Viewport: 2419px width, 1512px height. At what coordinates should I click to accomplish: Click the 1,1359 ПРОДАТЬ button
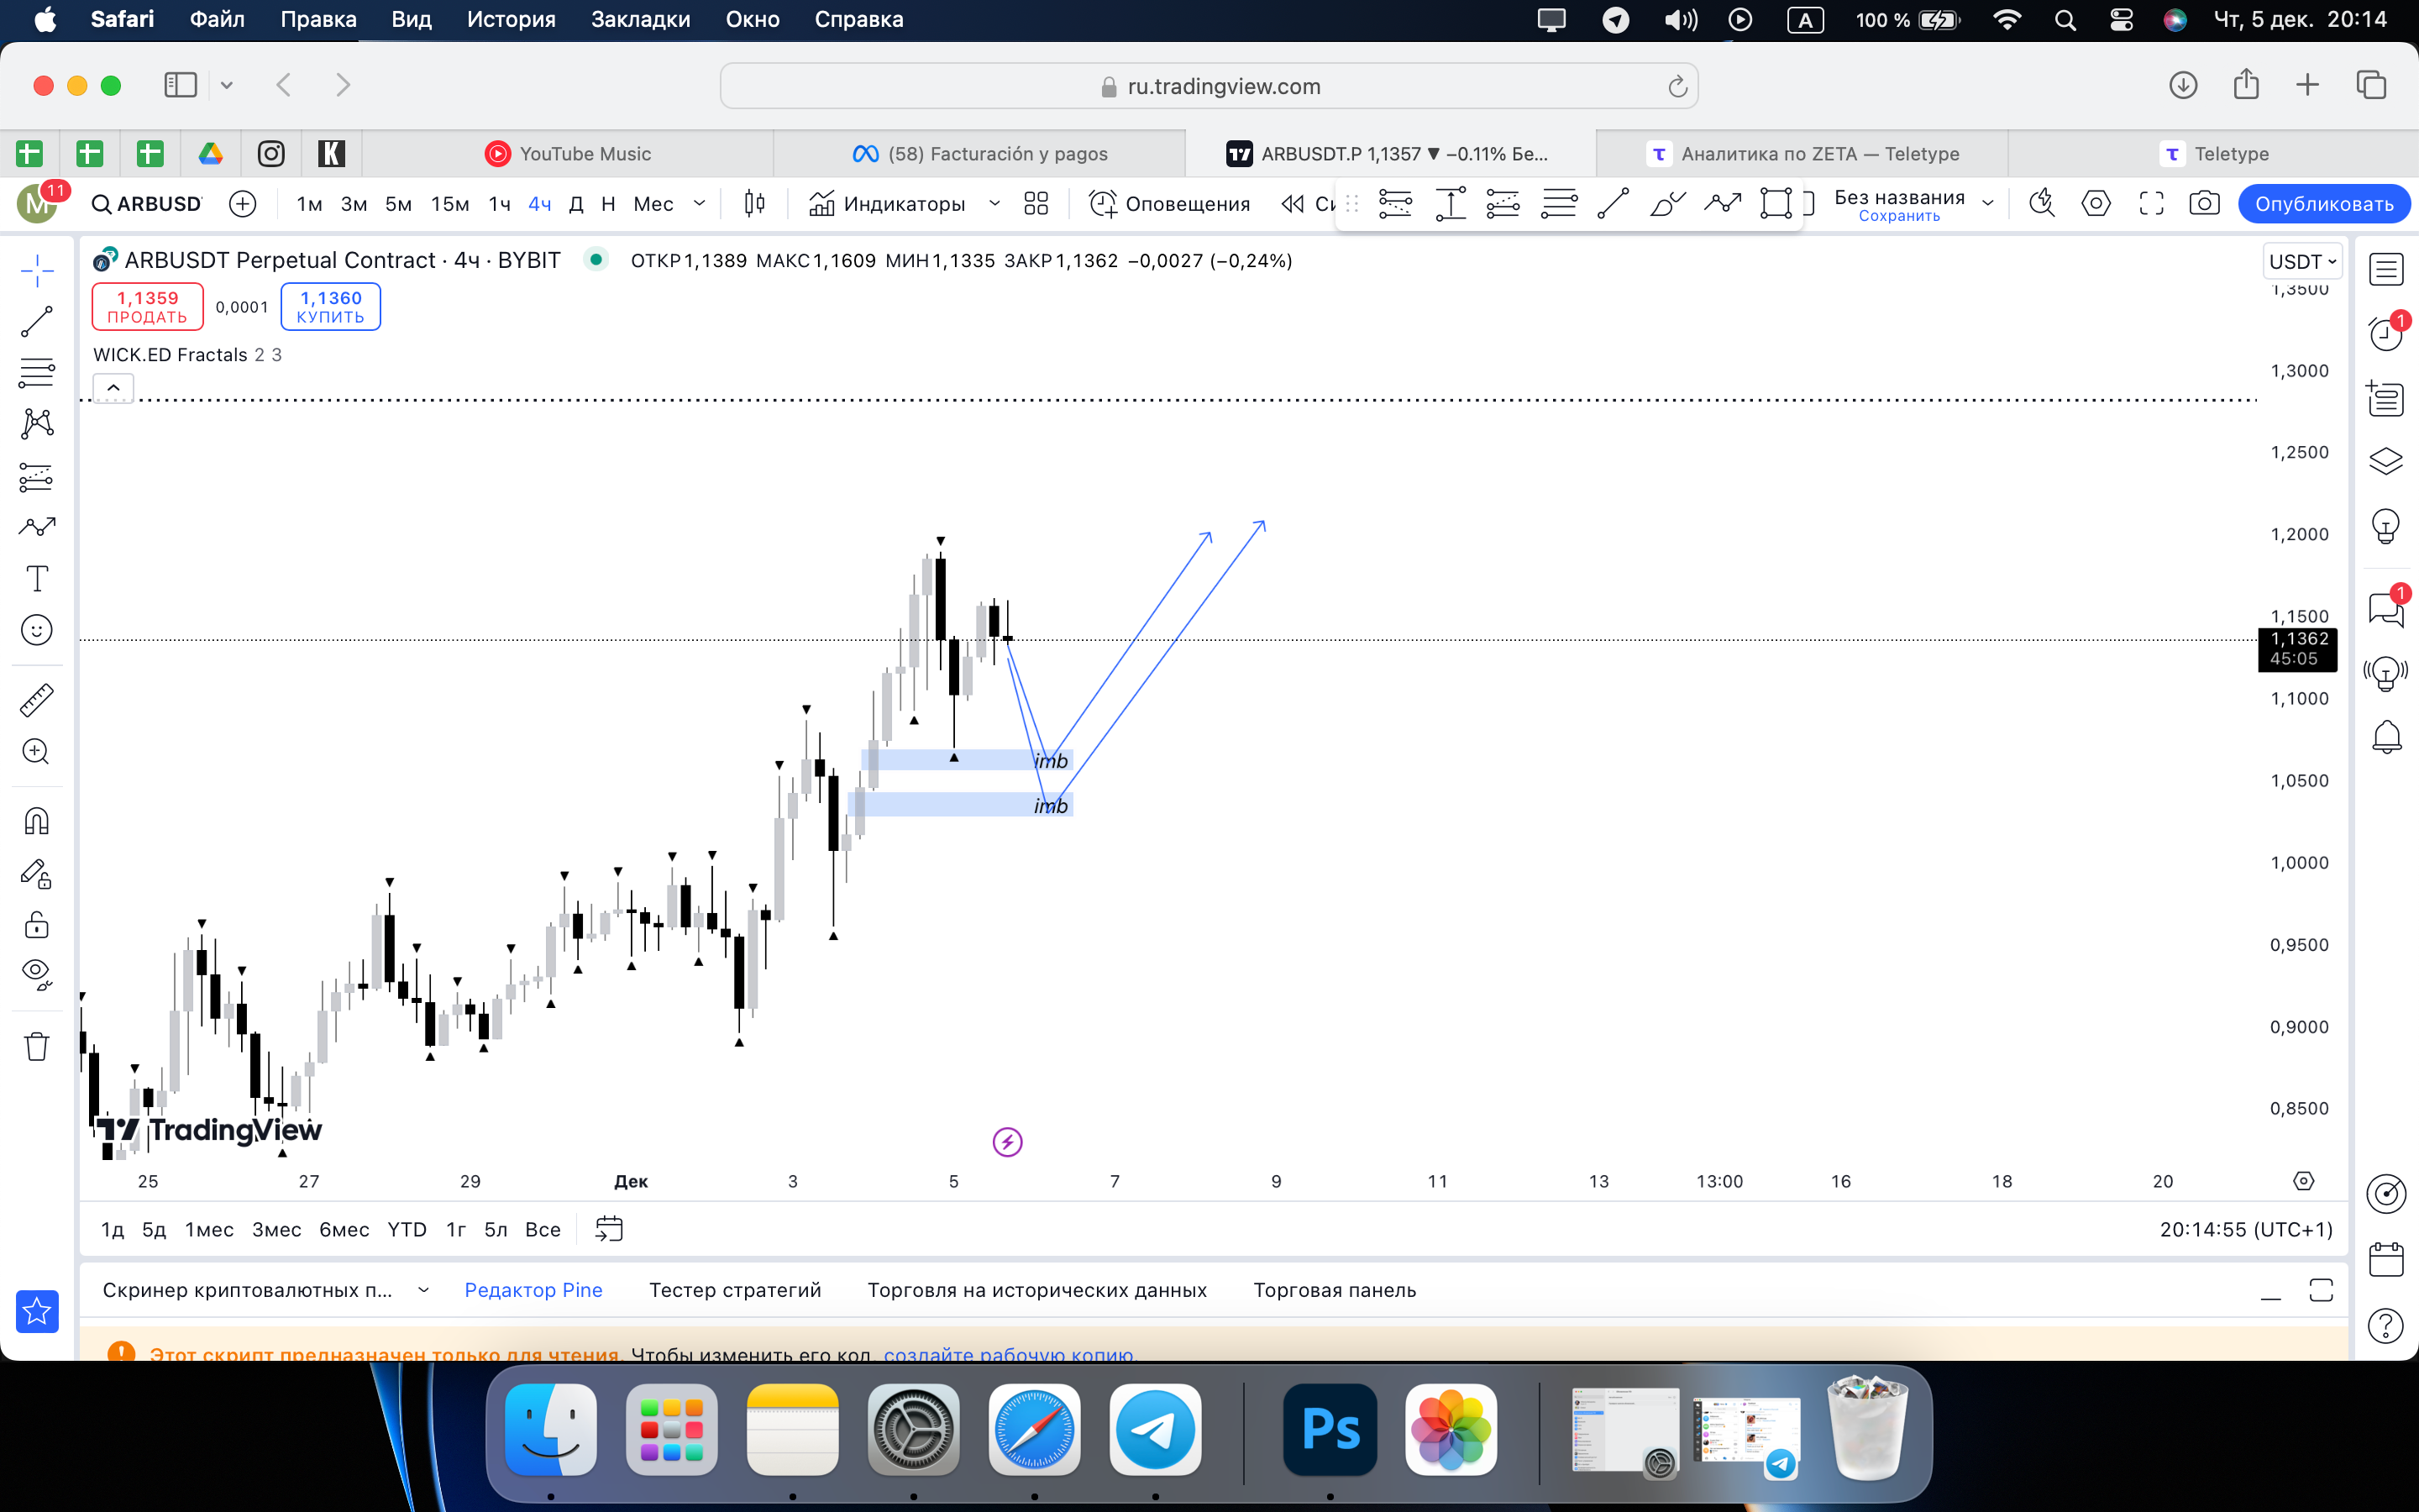(x=148, y=307)
